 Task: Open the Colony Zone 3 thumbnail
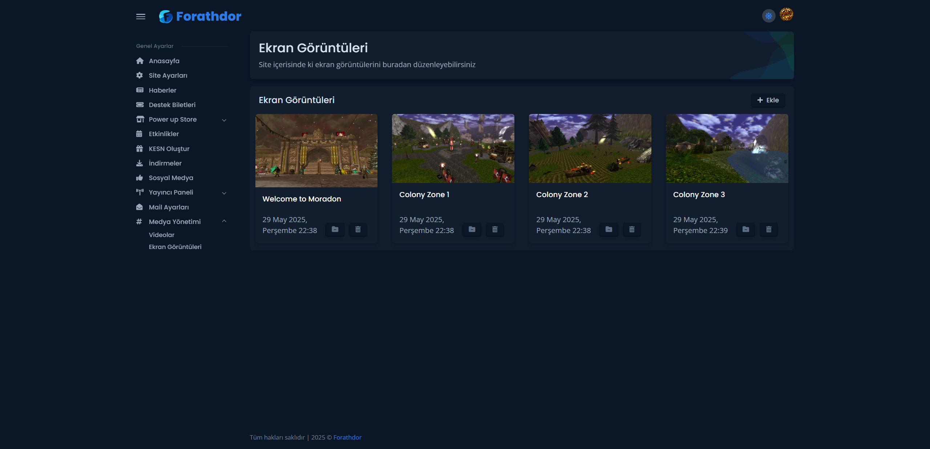pyautogui.click(x=727, y=148)
